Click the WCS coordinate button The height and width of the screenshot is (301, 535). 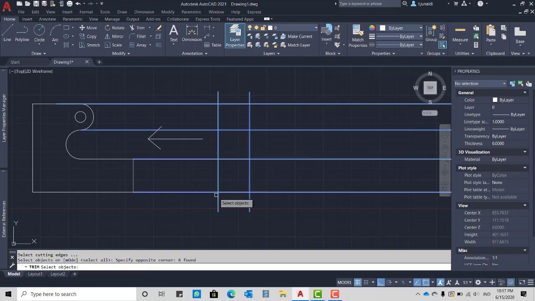pos(430,113)
